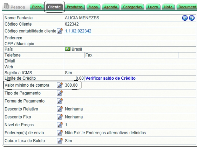
Task: Switch to the Lucro tab
Action: click(x=153, y=7)
